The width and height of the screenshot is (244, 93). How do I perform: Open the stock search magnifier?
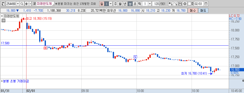(22, 3)
